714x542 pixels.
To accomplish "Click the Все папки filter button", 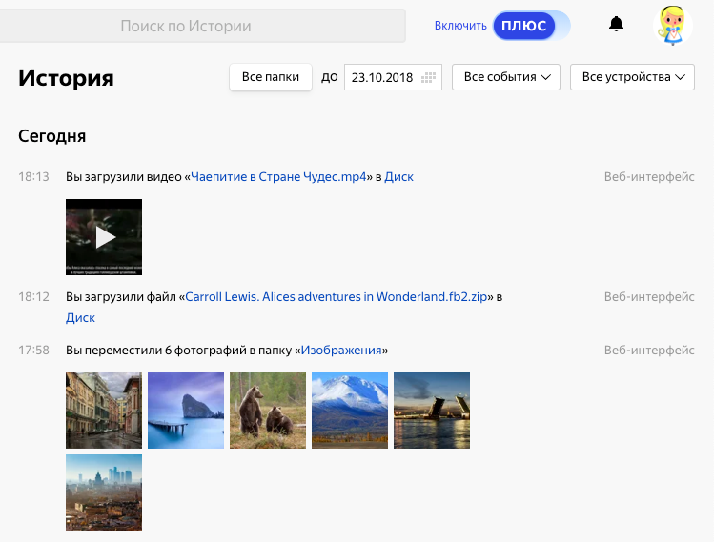I will (x=271, y=77).
